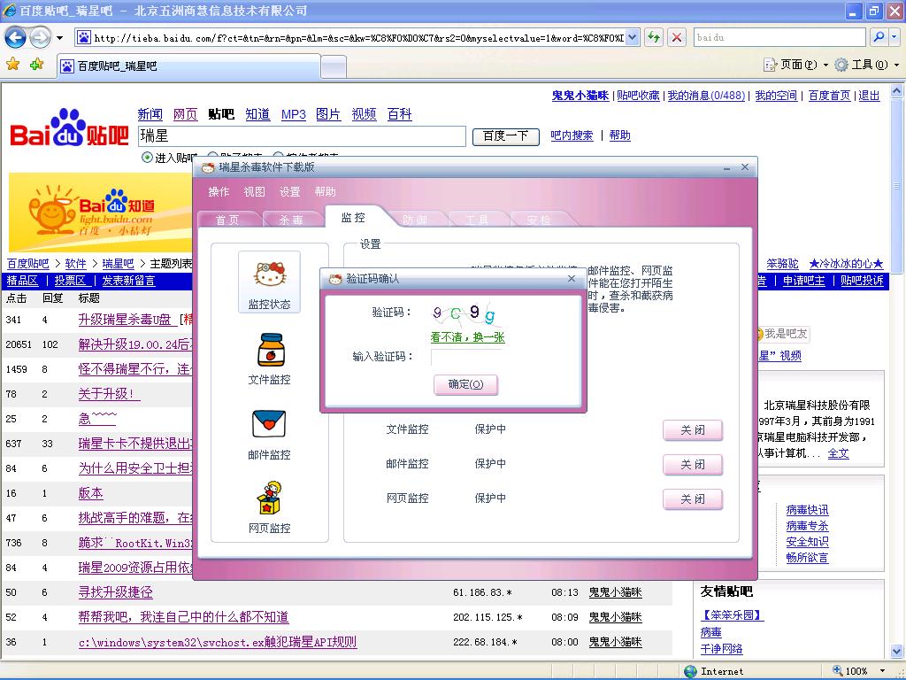This screenshot has width=906, height=680.
Task: Click the gear icon of 工具 menu
Action: pyautogui.click(x=841, y=65)
